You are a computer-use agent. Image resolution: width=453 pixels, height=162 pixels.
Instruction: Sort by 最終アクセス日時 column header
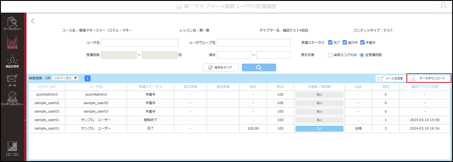[425, 87]
